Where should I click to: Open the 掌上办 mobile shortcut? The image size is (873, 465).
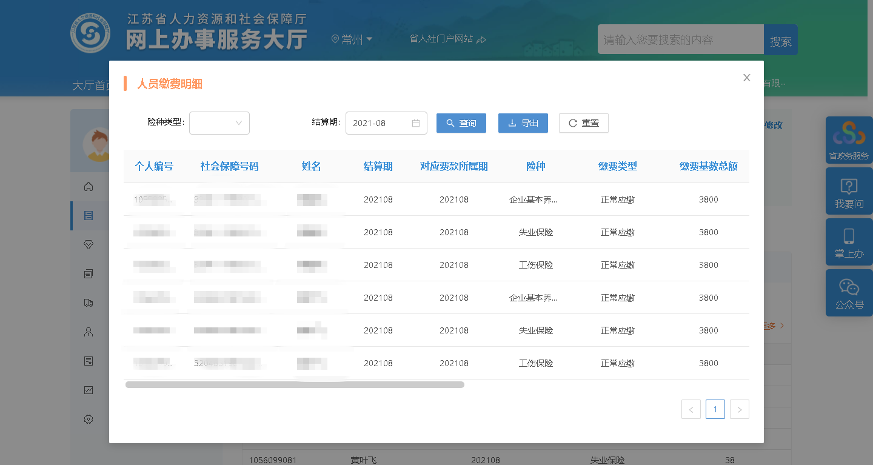pos(849,242)
